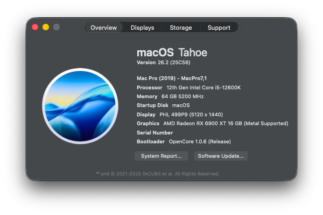The width and height of the screenshot is (323, 215).
Task: Click the Software Update... button
Action: (x=221, y=156)
